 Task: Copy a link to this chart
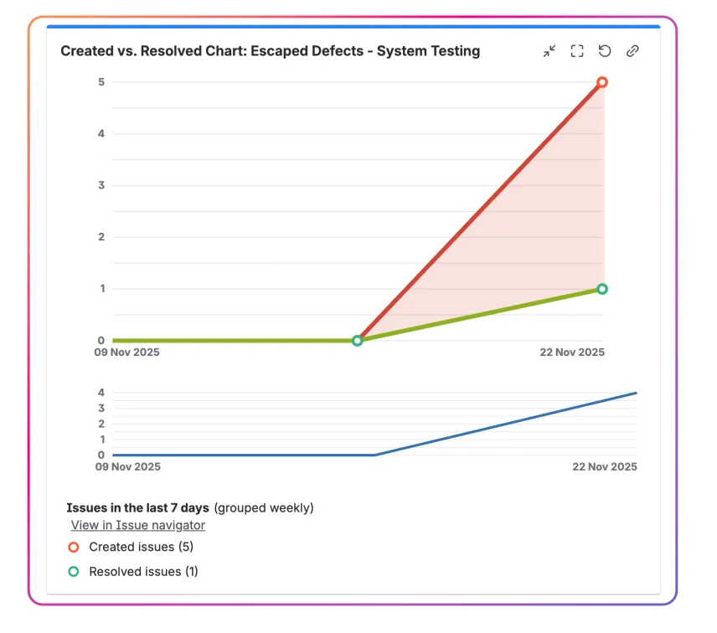click(x=632, y=51)
